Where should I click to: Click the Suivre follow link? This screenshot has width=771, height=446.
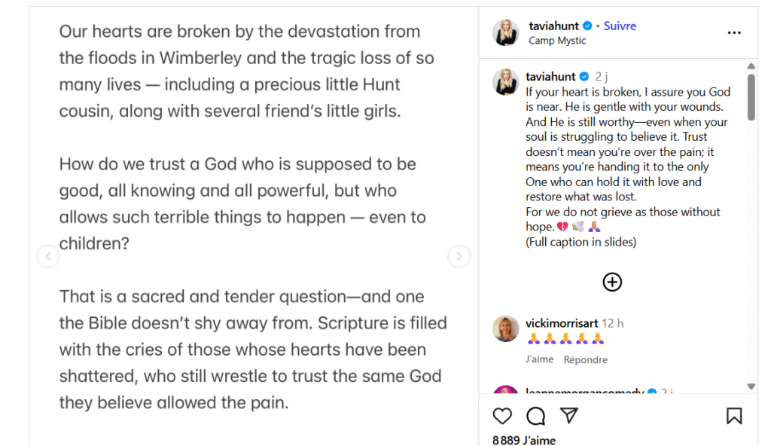620,26
